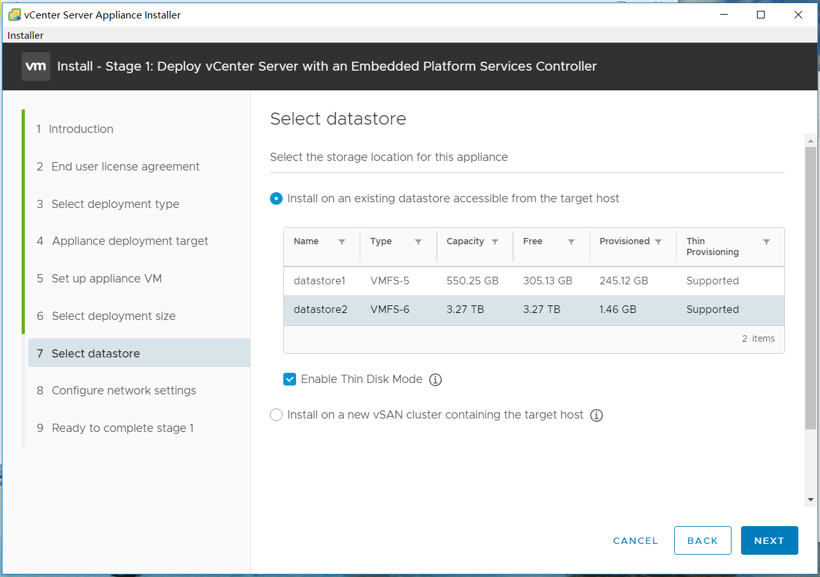Open the Installer menu
Screen dimensions: 820x577
pos(25,36)
